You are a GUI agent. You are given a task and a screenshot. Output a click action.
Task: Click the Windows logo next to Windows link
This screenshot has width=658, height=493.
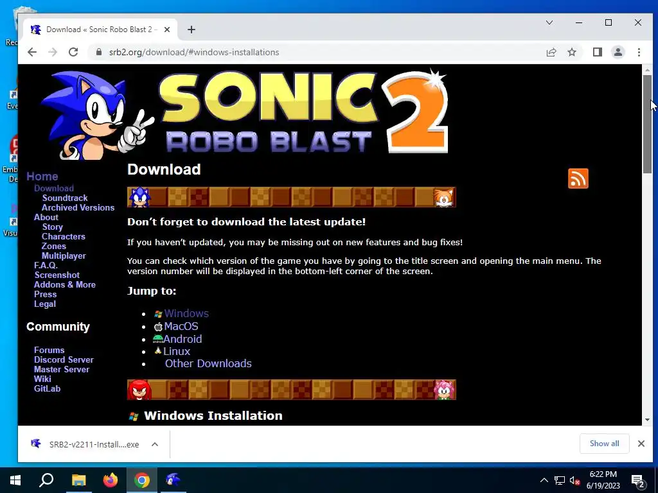coord(158,313)
